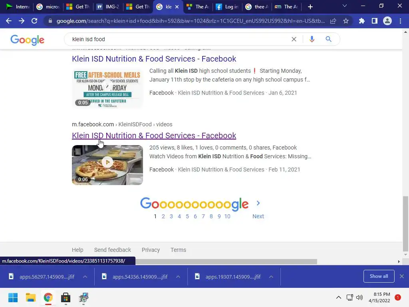Close the downloads bar
This screenshot has height=307, width=409.
[402, 276]
